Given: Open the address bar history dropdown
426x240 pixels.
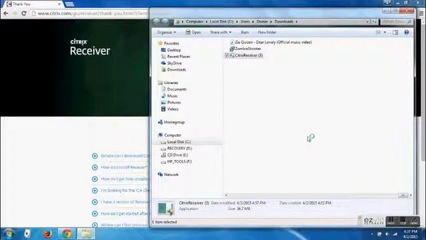Looking at the screenshot, I should [x=367, y=21].
